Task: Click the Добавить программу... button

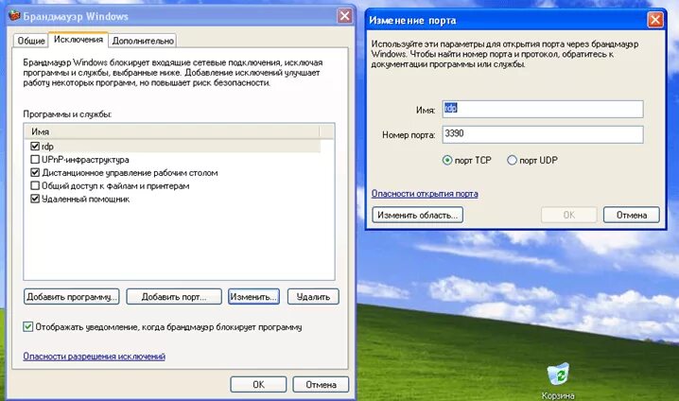Action: (72, 297)
